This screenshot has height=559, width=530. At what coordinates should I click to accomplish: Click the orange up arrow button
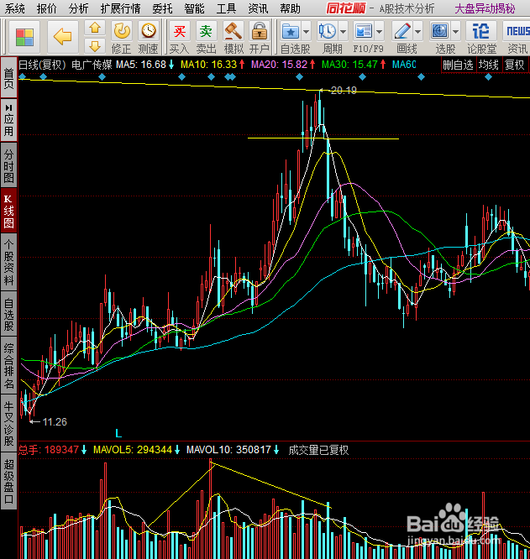(95, 29)
